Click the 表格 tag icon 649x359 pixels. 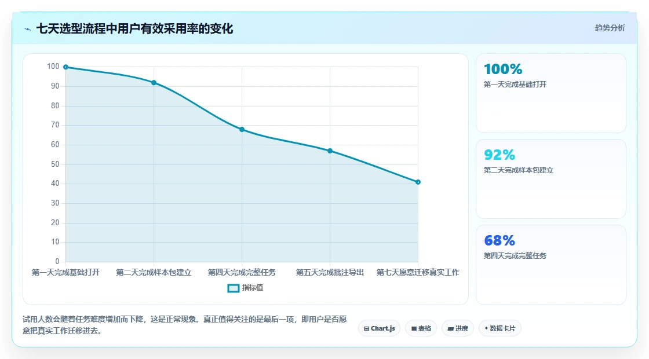coord(414,328)
